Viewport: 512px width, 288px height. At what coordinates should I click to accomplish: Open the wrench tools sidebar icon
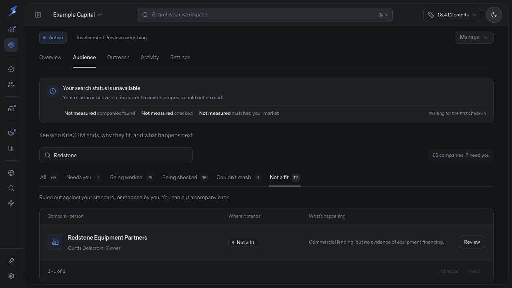(11, 261)
